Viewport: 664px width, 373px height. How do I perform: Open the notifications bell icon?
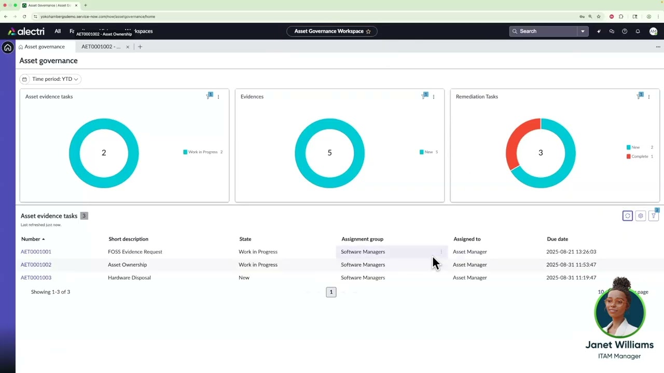tap(638, 31)
